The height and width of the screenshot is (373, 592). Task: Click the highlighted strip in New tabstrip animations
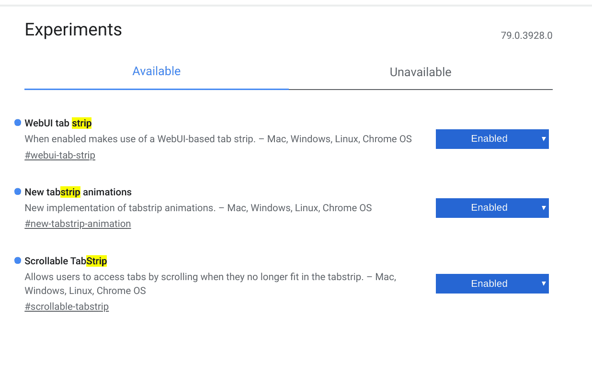pyautogui.click(x=70, y=192)
